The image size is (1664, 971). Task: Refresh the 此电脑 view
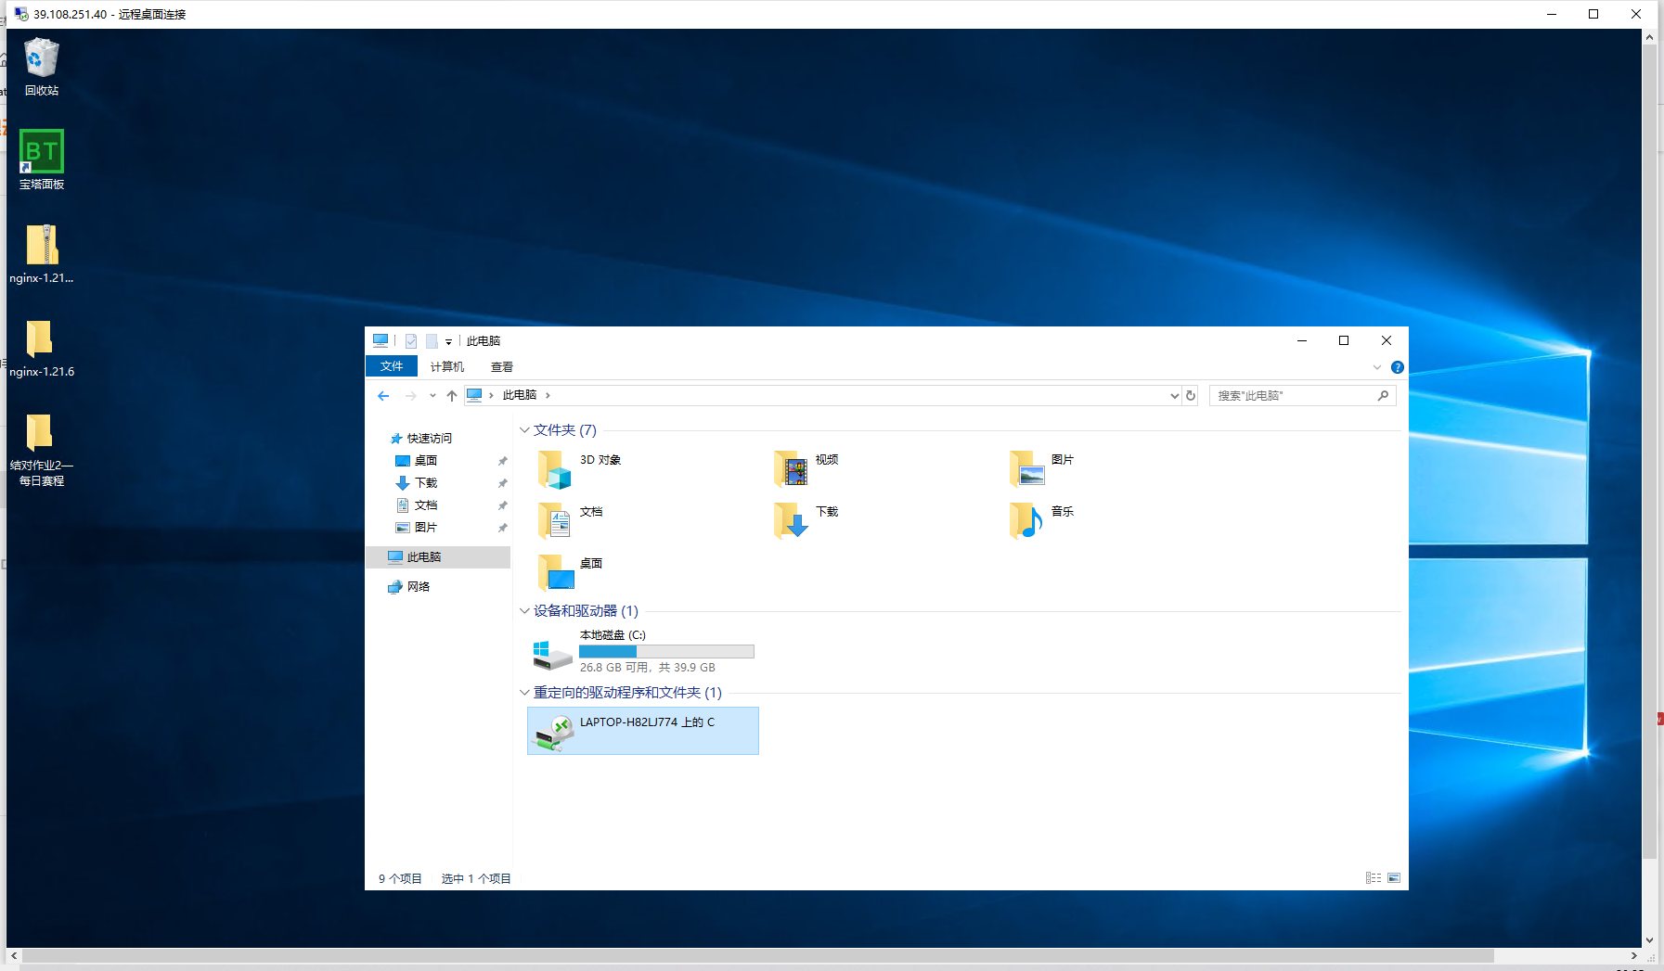pos(1191,396)
